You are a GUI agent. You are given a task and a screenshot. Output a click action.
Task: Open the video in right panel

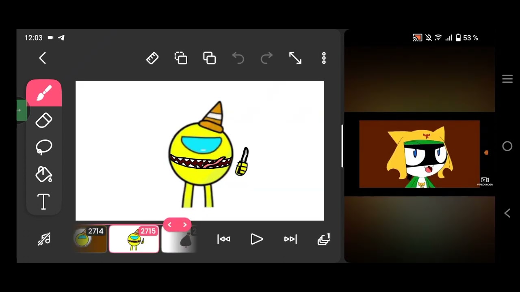coord(419,154)
